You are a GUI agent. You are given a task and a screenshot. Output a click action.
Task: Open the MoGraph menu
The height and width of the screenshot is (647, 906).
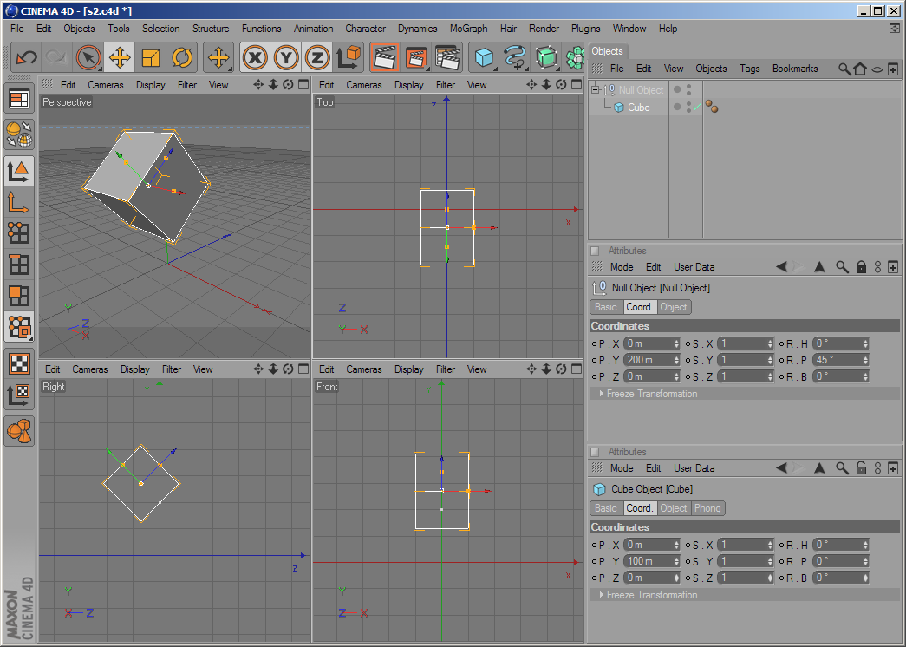468,29
